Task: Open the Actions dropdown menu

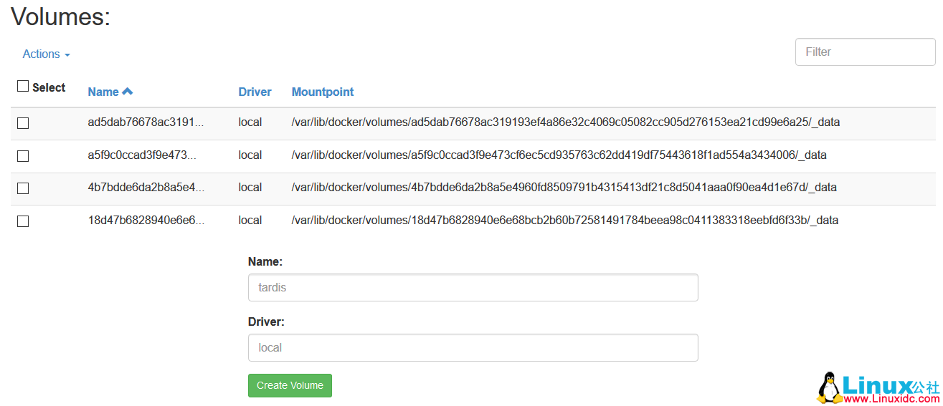Action: pyautogui.click(x=46, y=54)
